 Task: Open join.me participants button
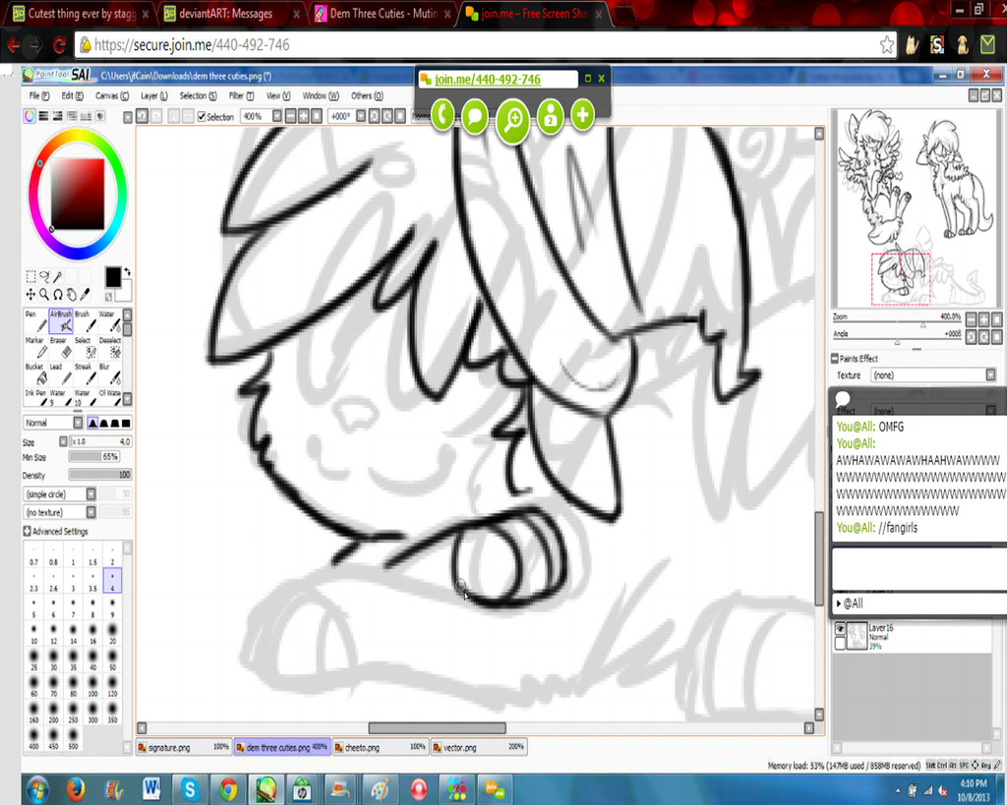coord(551,117)
